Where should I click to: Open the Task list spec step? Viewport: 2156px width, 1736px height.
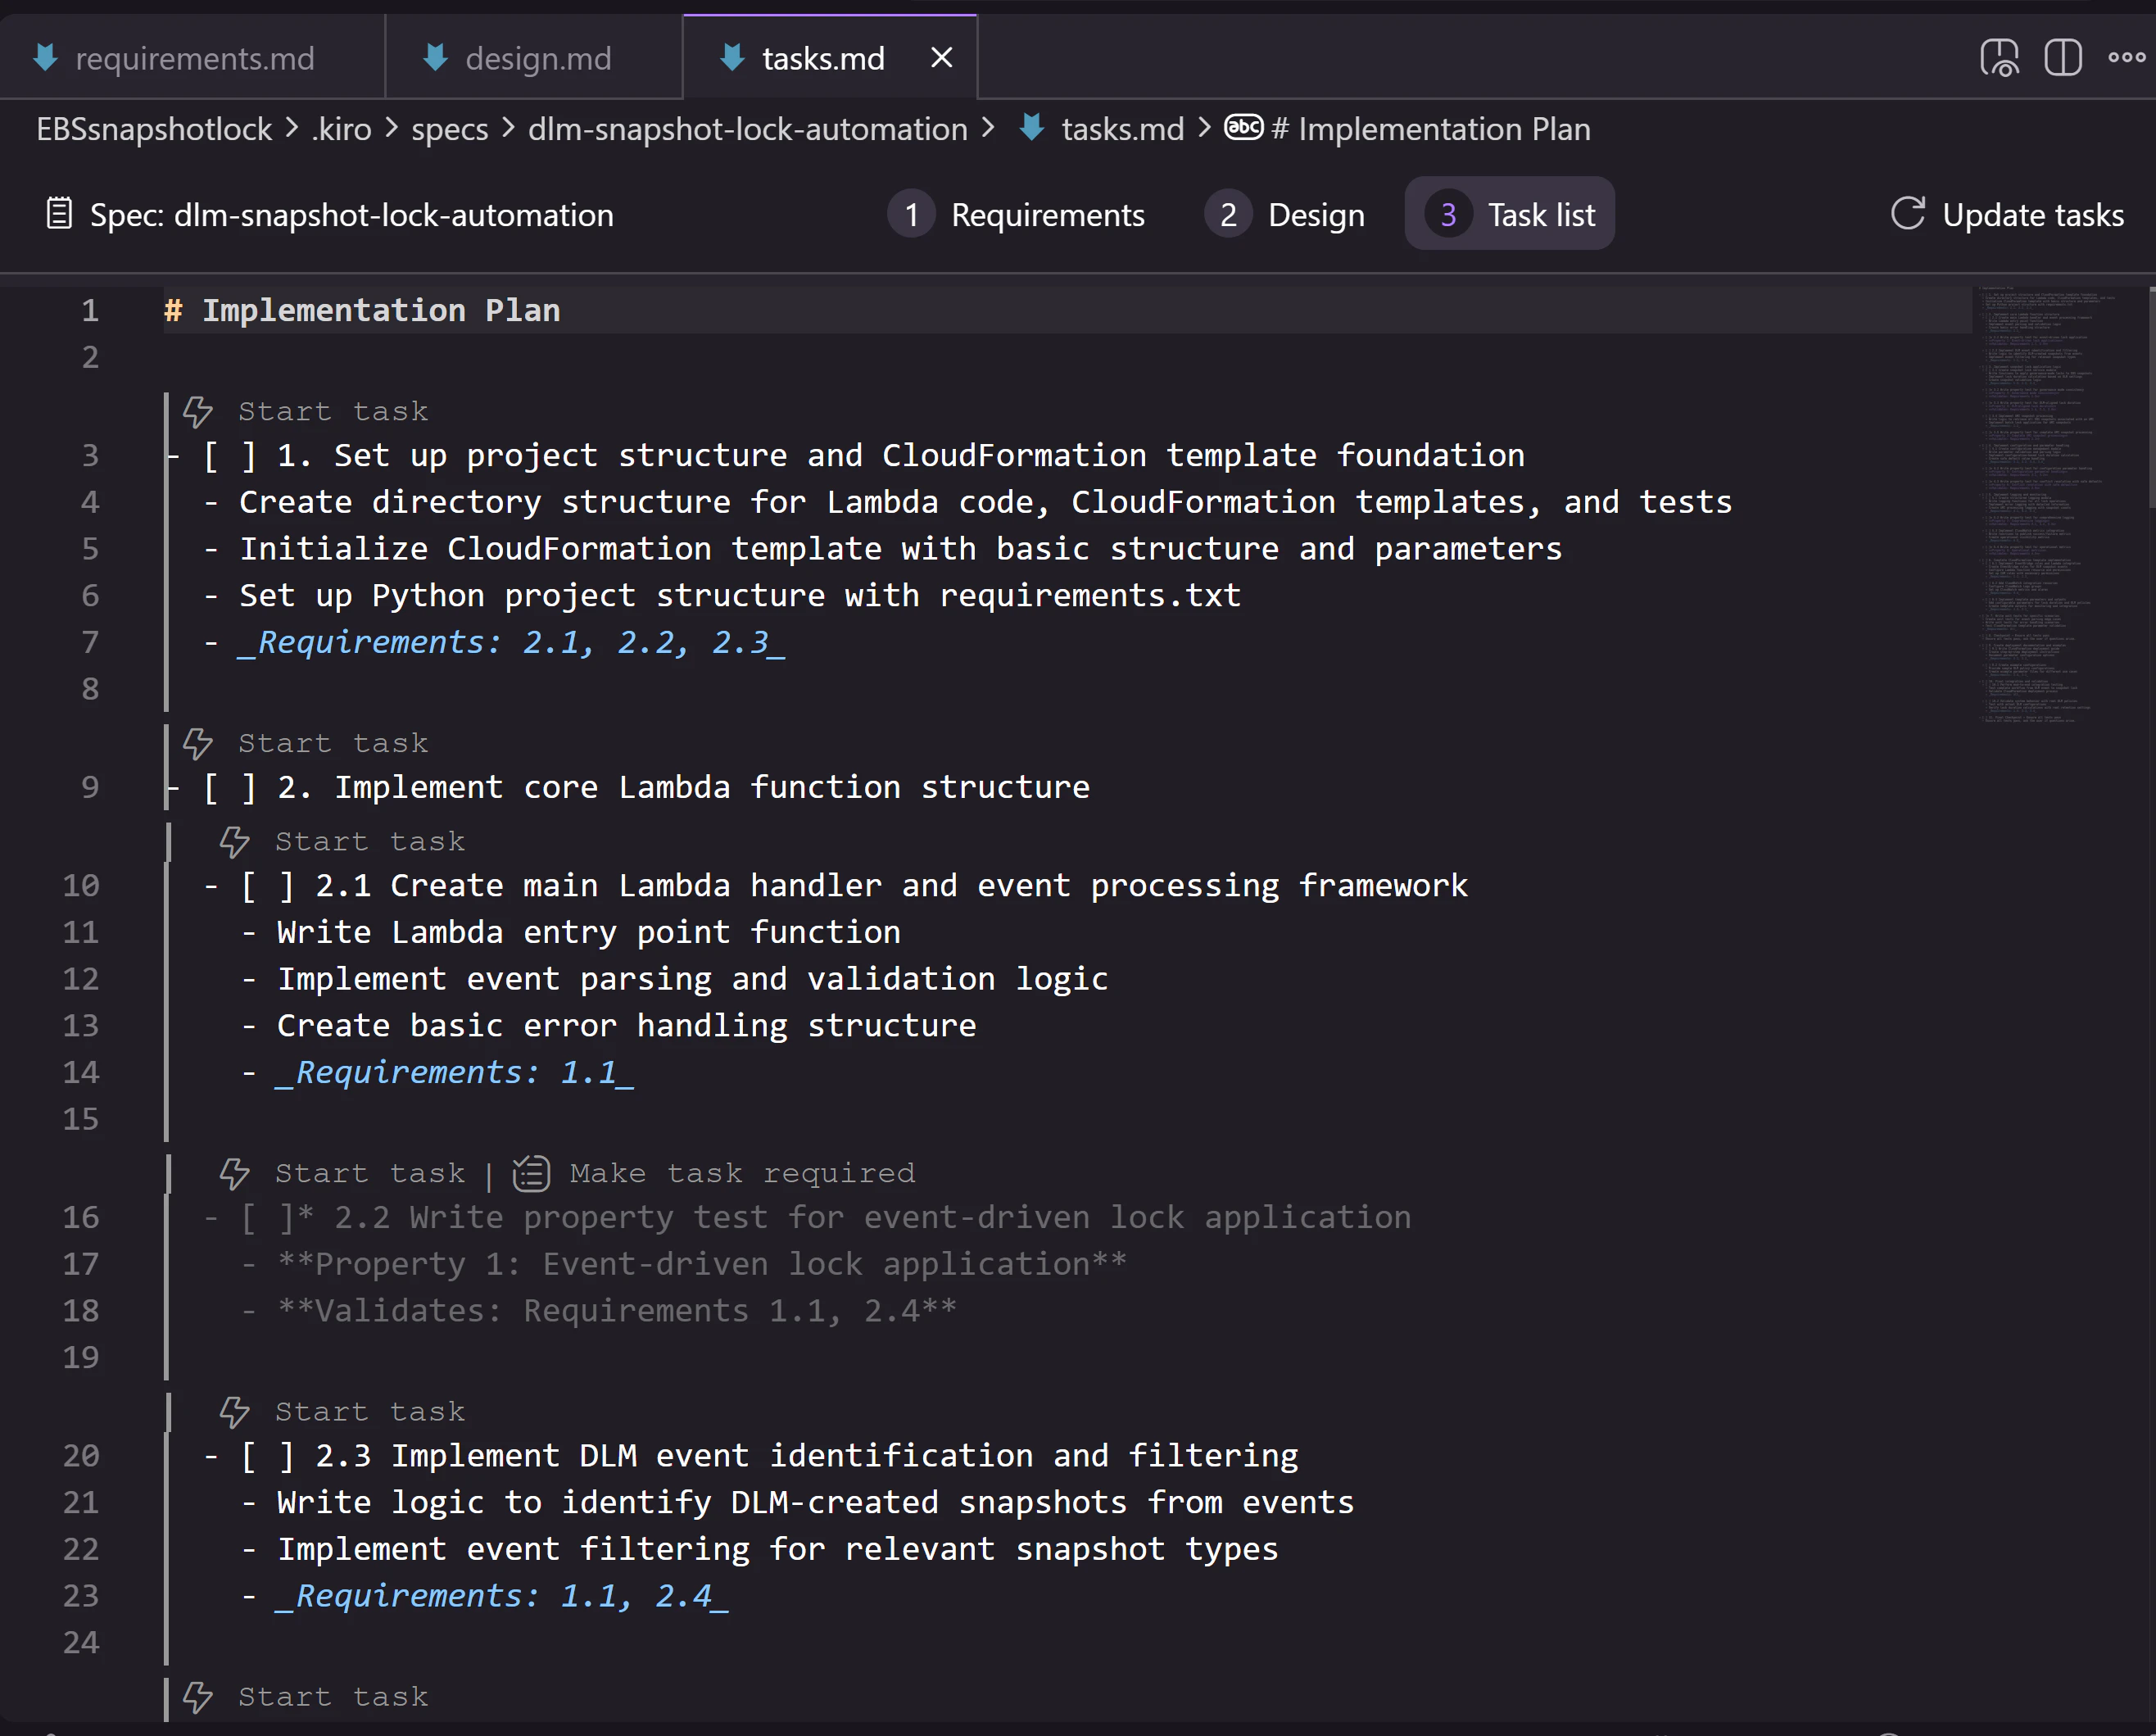(1510, 214)
